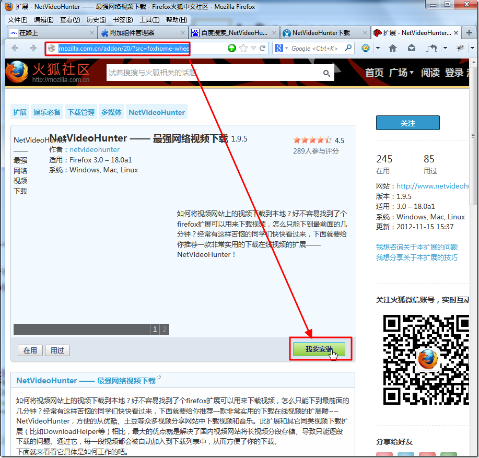Open the 首页 navigation link

[x=374, y=73]
